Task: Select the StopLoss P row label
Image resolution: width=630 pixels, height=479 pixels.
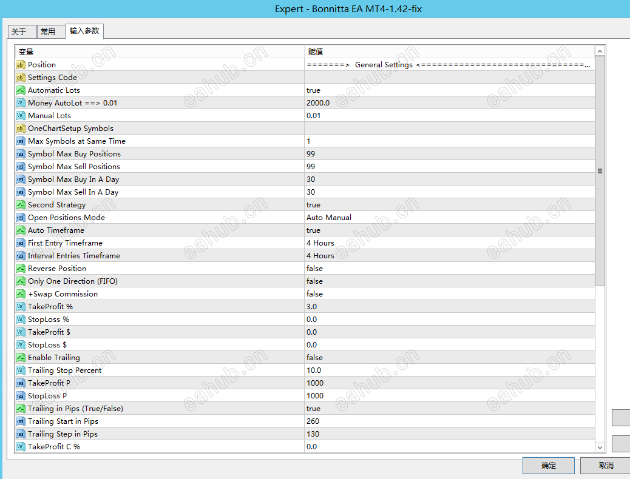Action: (47, 396)
